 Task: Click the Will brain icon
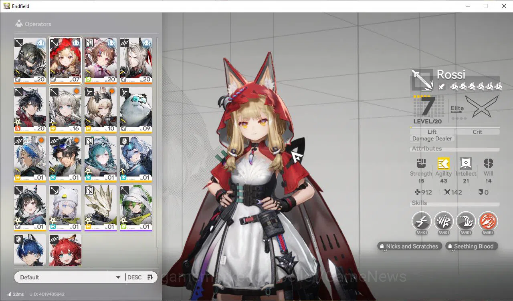[x=488, y=163]
